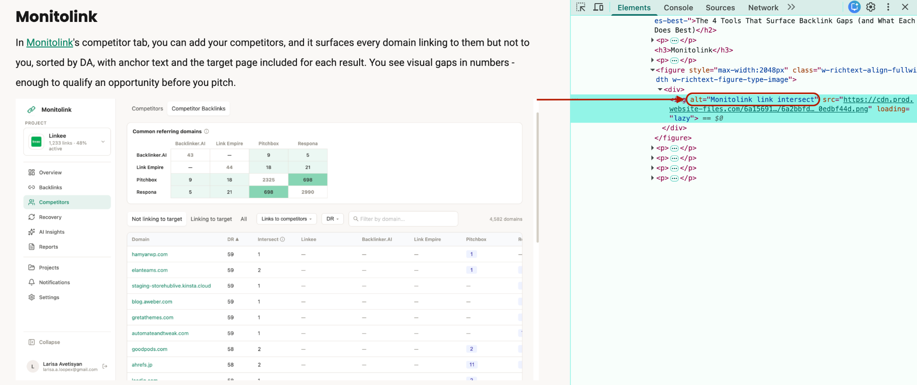Select the alt="Monitolink link intersect" attribute
This screenshot has width=917, height=385.
click(753, 99)
